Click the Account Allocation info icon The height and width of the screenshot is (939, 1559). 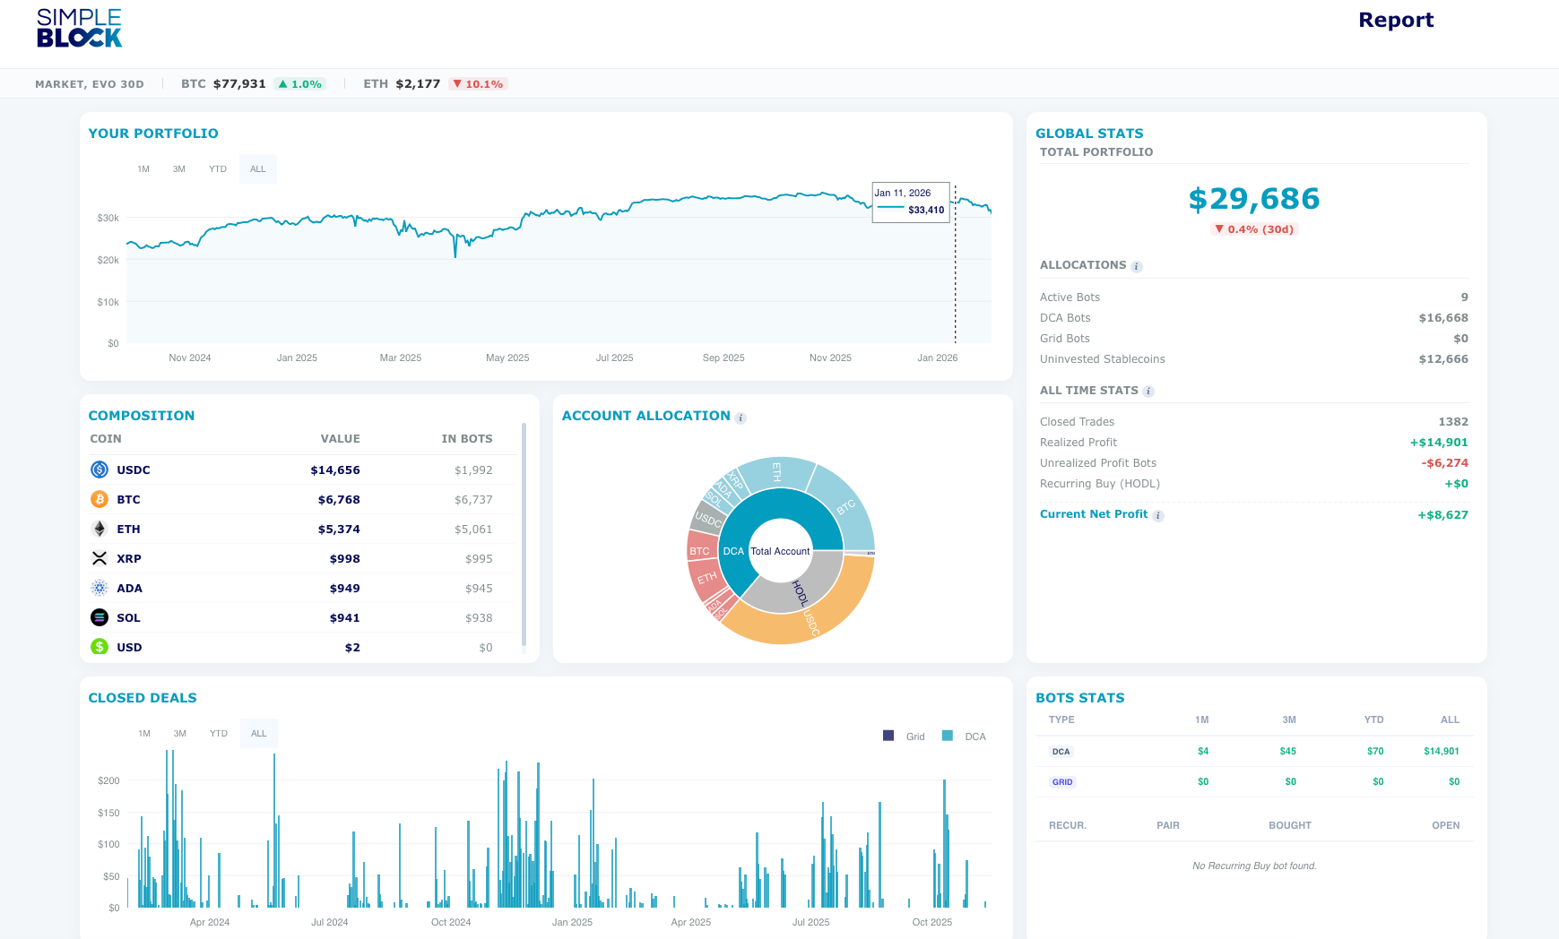(741, 418)
